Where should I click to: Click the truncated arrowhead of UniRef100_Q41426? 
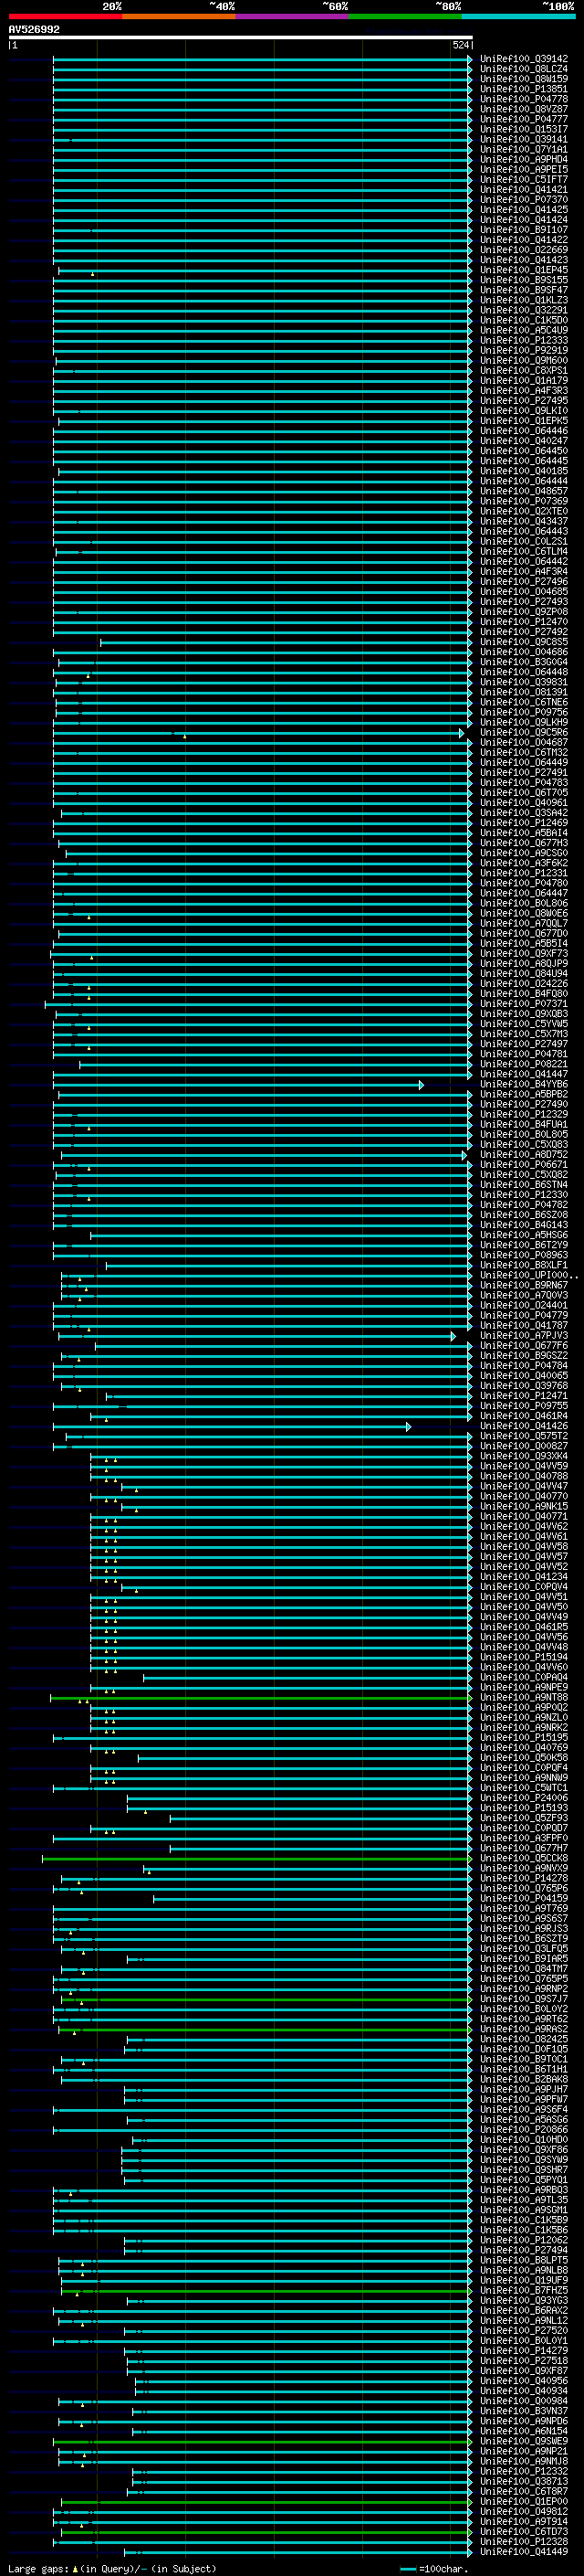(408, 1427)
